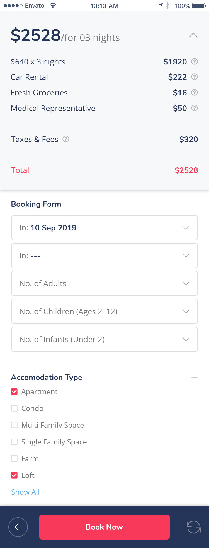Show info about Taxes & Fees

pos(66,139)
